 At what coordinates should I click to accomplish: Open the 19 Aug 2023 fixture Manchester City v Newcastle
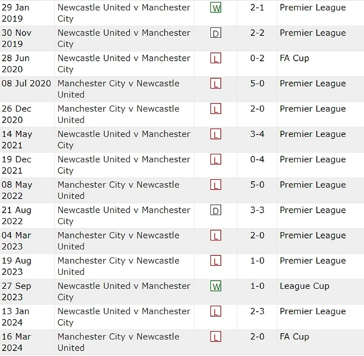pyautogui.click(x=118, y=266)
